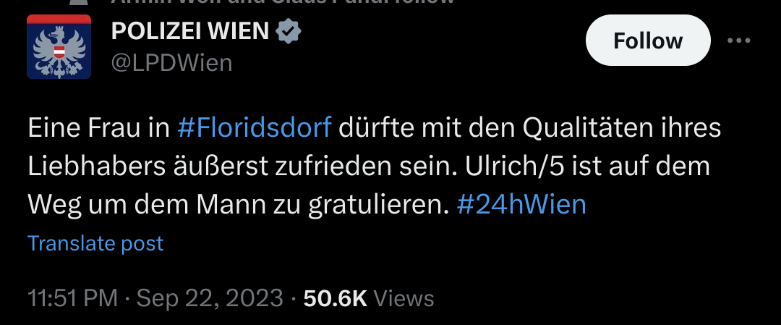Image resolution: width=781 pixels, height=325 pixels.
Task: Click the blue verified badge icon
Action: click(289, 32)
